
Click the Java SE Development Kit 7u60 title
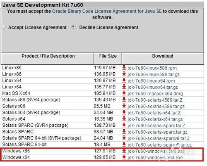43,5
